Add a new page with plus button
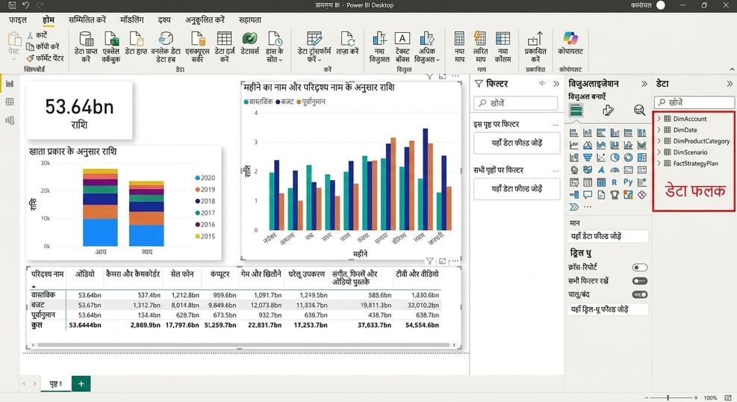Screen dimensions: 737x402 pyautogui.click(x=81, y=383)
